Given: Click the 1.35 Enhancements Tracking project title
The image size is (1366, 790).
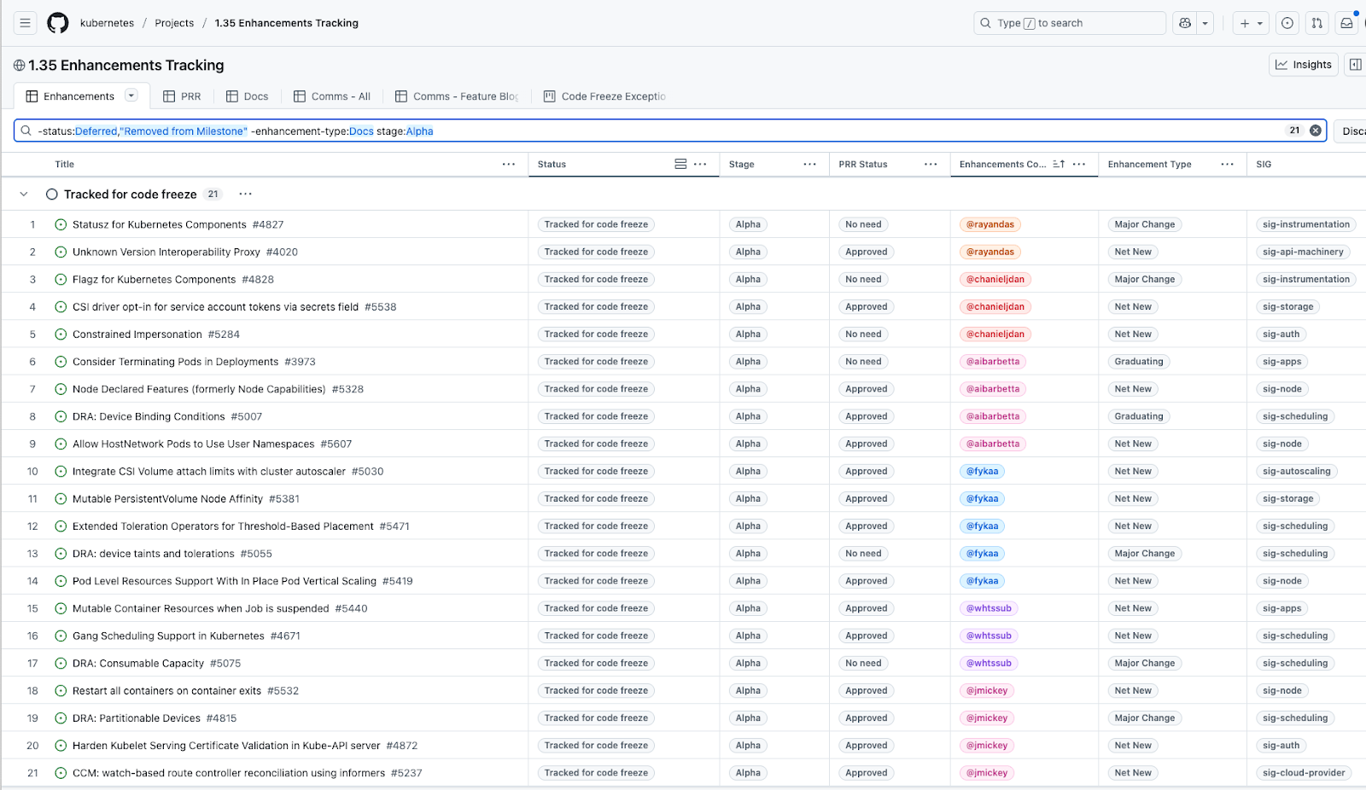Looking at the screenshot, I should [x=126, y=65].
